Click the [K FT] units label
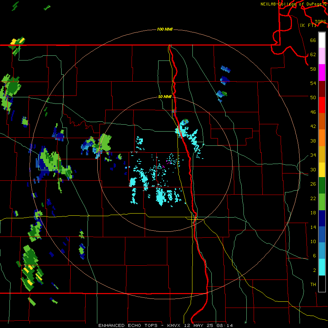This screenshot has height=328, width=328. 308,25
